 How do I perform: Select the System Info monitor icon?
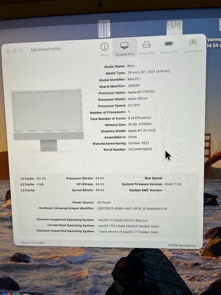pyautogui.click(x=124, y=45)
